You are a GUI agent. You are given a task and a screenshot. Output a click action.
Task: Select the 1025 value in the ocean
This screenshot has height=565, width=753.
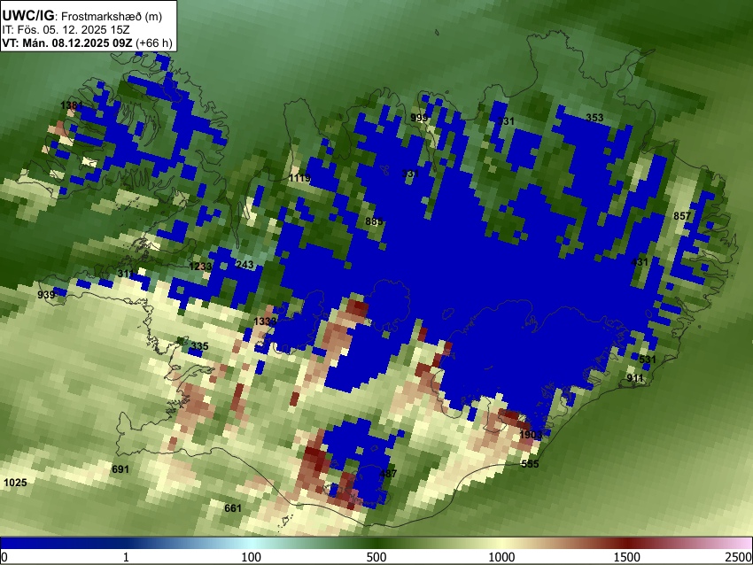tap(15, 483)
